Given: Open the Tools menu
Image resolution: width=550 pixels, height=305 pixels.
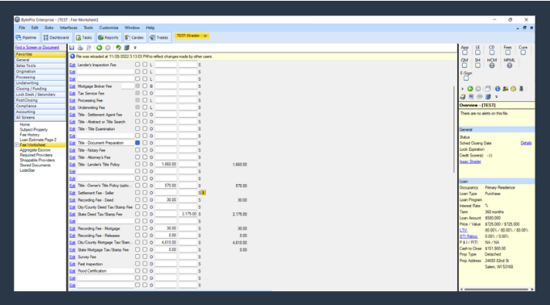Looking at the screenshot, I should pyautogui.click(x=88, y=28).
